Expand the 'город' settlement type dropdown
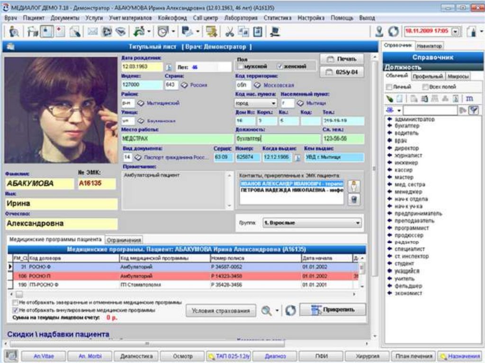The width and height of the screenshot is (485, 363). [x=274, y=103]
